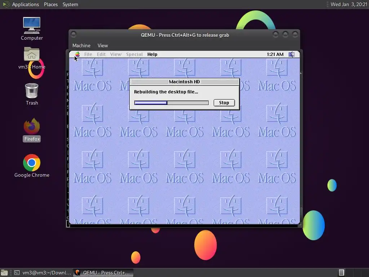This screenshot has width=369, height=277.
Task: Open the Places panel menu
Action: tap(50, 4)
